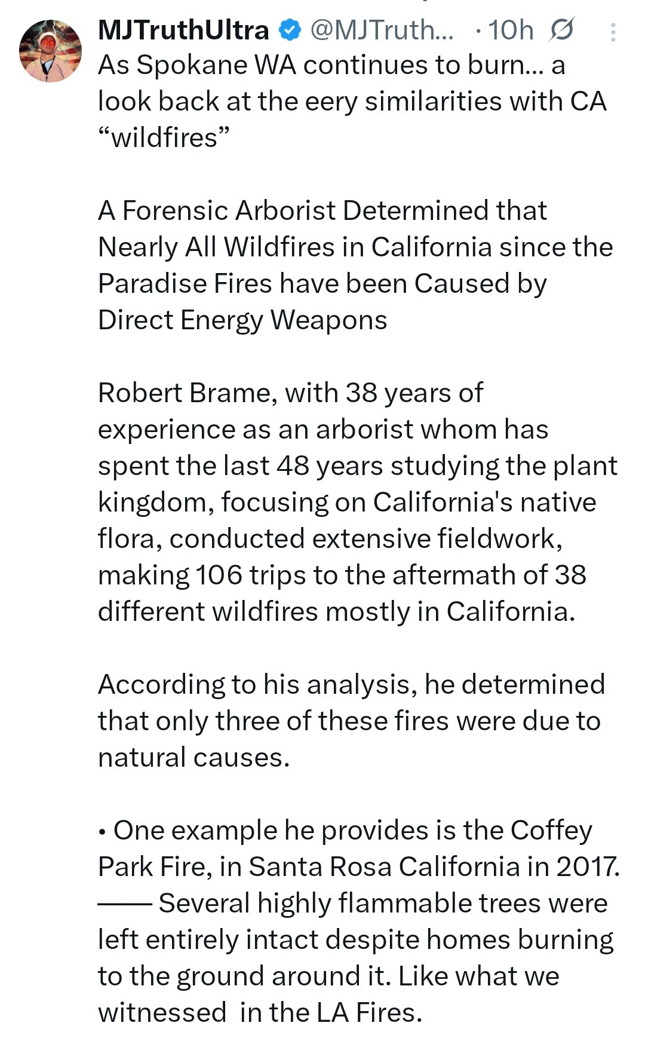The image size is (645, 1038).
Task: Click the 'As Spokane WA continues to burn' line
Action: [331, 65]
